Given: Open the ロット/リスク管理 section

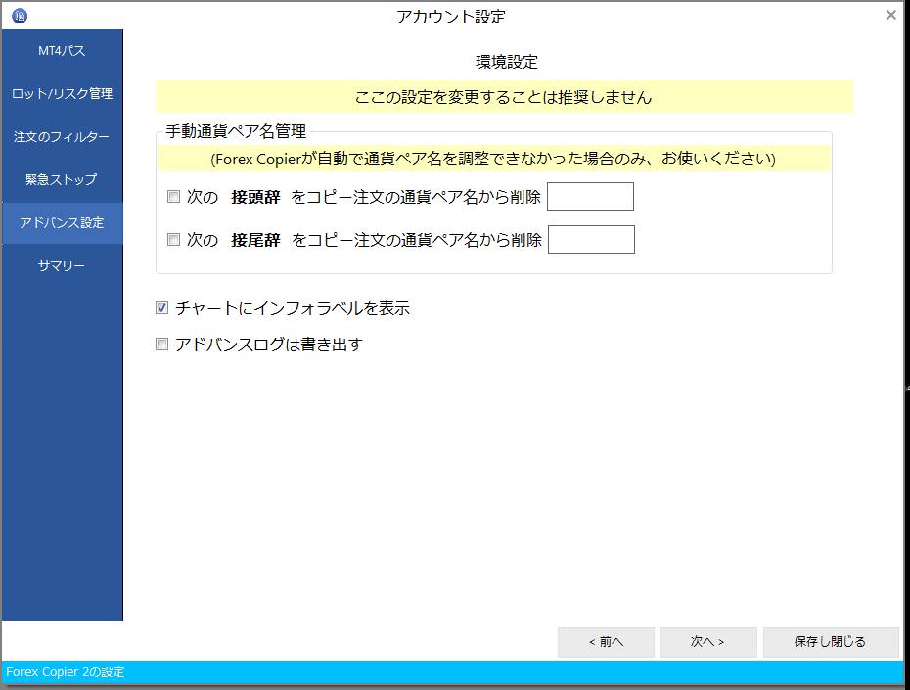Looking at the screenshot, I should point(61,93).
